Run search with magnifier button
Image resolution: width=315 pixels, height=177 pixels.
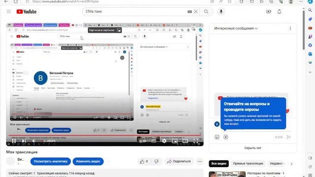pos(206,12)
